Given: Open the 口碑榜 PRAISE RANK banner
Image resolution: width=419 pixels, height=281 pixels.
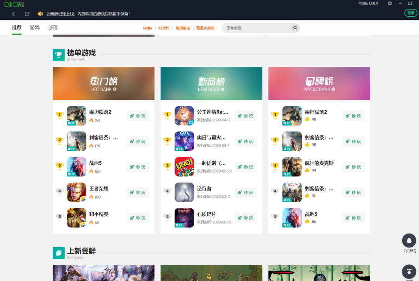Looking at the screenshot, I should (x=319, y=84).
